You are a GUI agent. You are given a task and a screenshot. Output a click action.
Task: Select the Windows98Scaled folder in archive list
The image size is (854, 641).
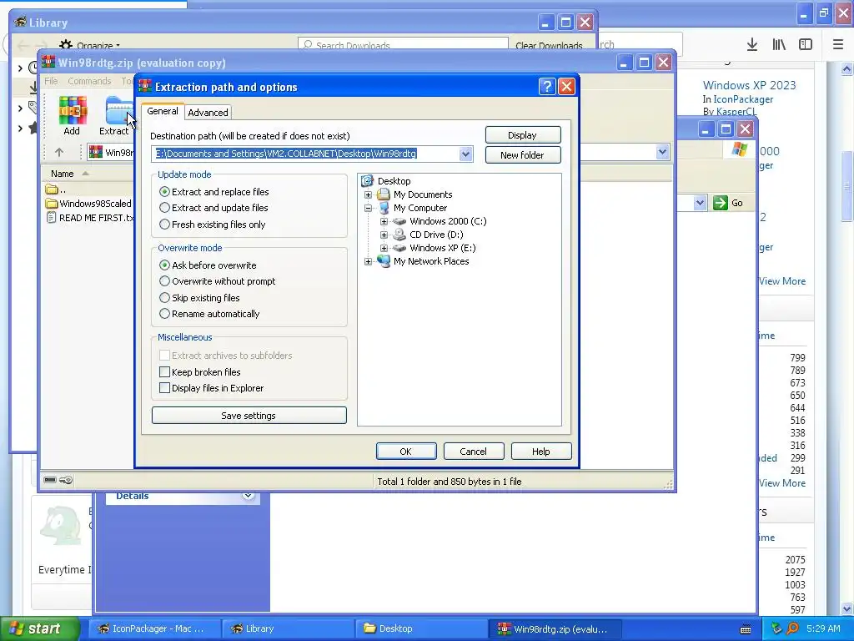tap(89, 204)
